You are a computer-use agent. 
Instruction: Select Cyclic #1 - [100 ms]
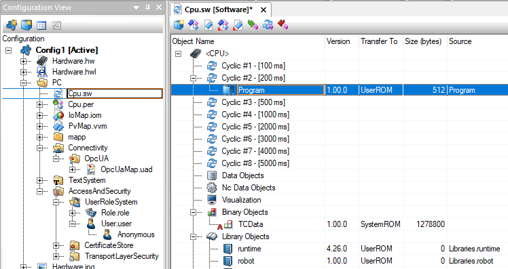[x=253, y=66]
